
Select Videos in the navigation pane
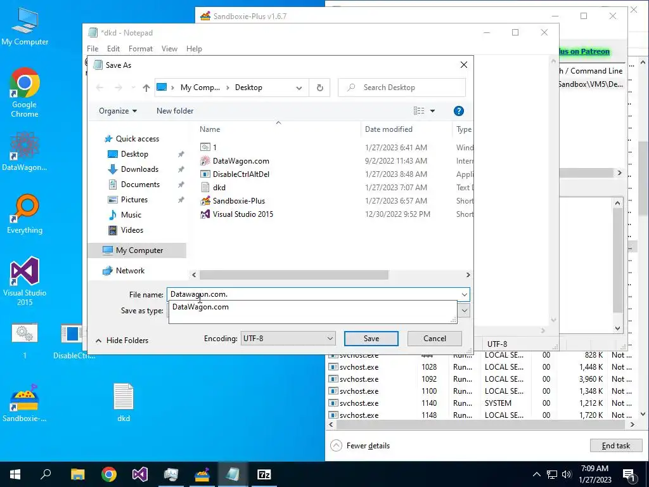click(x=132, y=230)
